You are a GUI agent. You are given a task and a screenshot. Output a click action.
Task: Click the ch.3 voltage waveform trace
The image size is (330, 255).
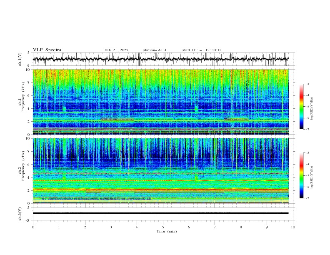[160, 213]
